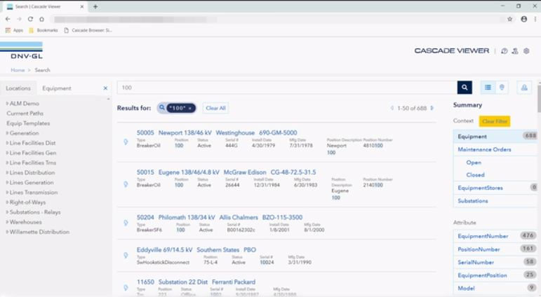Click the browser back arrow
The image size is (541, 297).
click(8, 19)
